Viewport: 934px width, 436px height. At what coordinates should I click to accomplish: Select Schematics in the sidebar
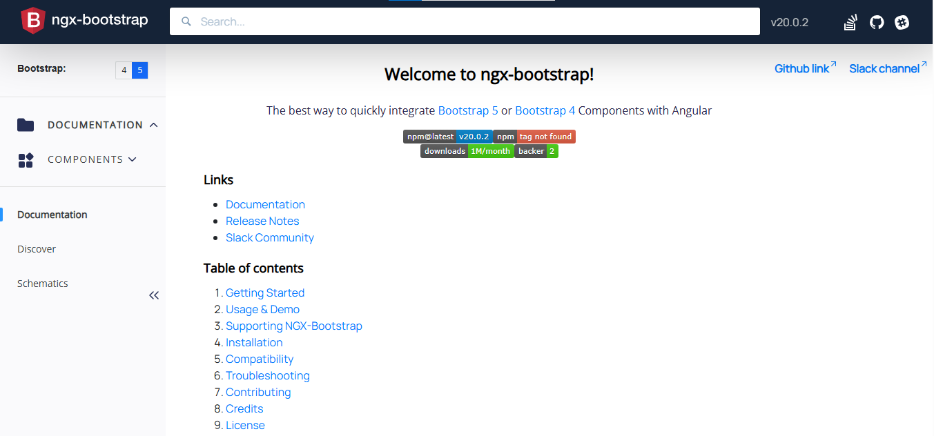click(43, 284)
